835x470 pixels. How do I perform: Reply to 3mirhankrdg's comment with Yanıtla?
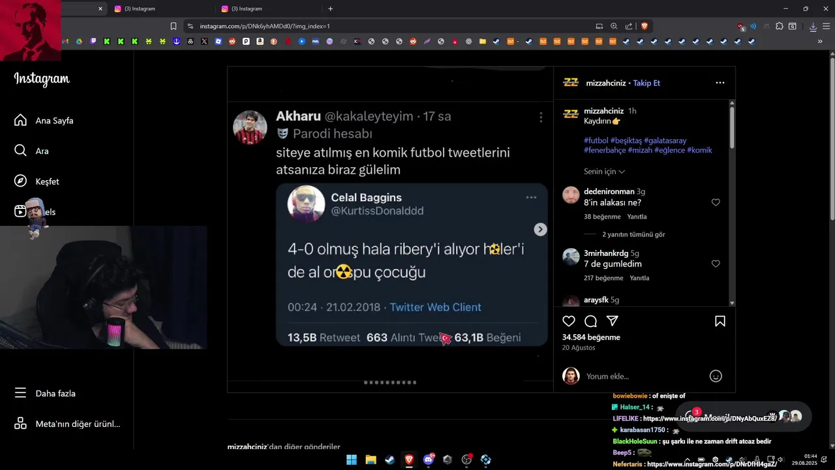click(639, 278)
